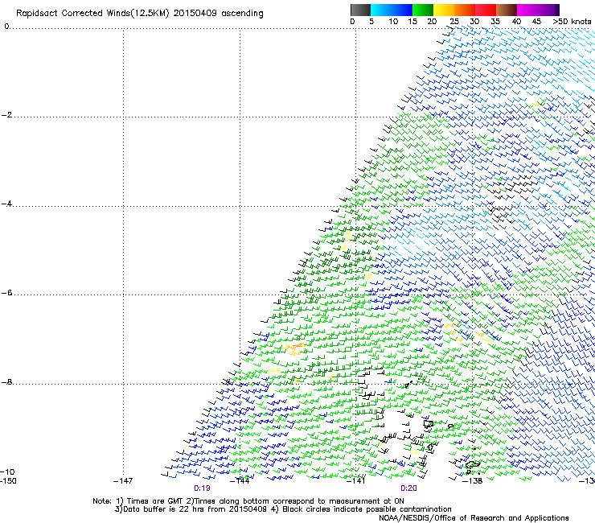Click the "10" colorbar label under the blue segment
The image size is (595, 523).
(x=393, y=22)
